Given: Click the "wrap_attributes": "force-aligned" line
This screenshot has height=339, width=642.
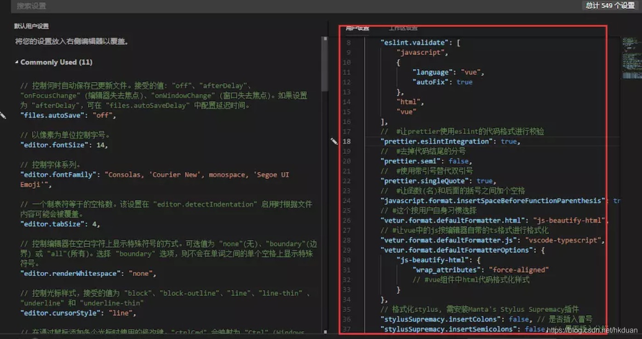Looking at the screenshot, I should [x=481, y=270].
